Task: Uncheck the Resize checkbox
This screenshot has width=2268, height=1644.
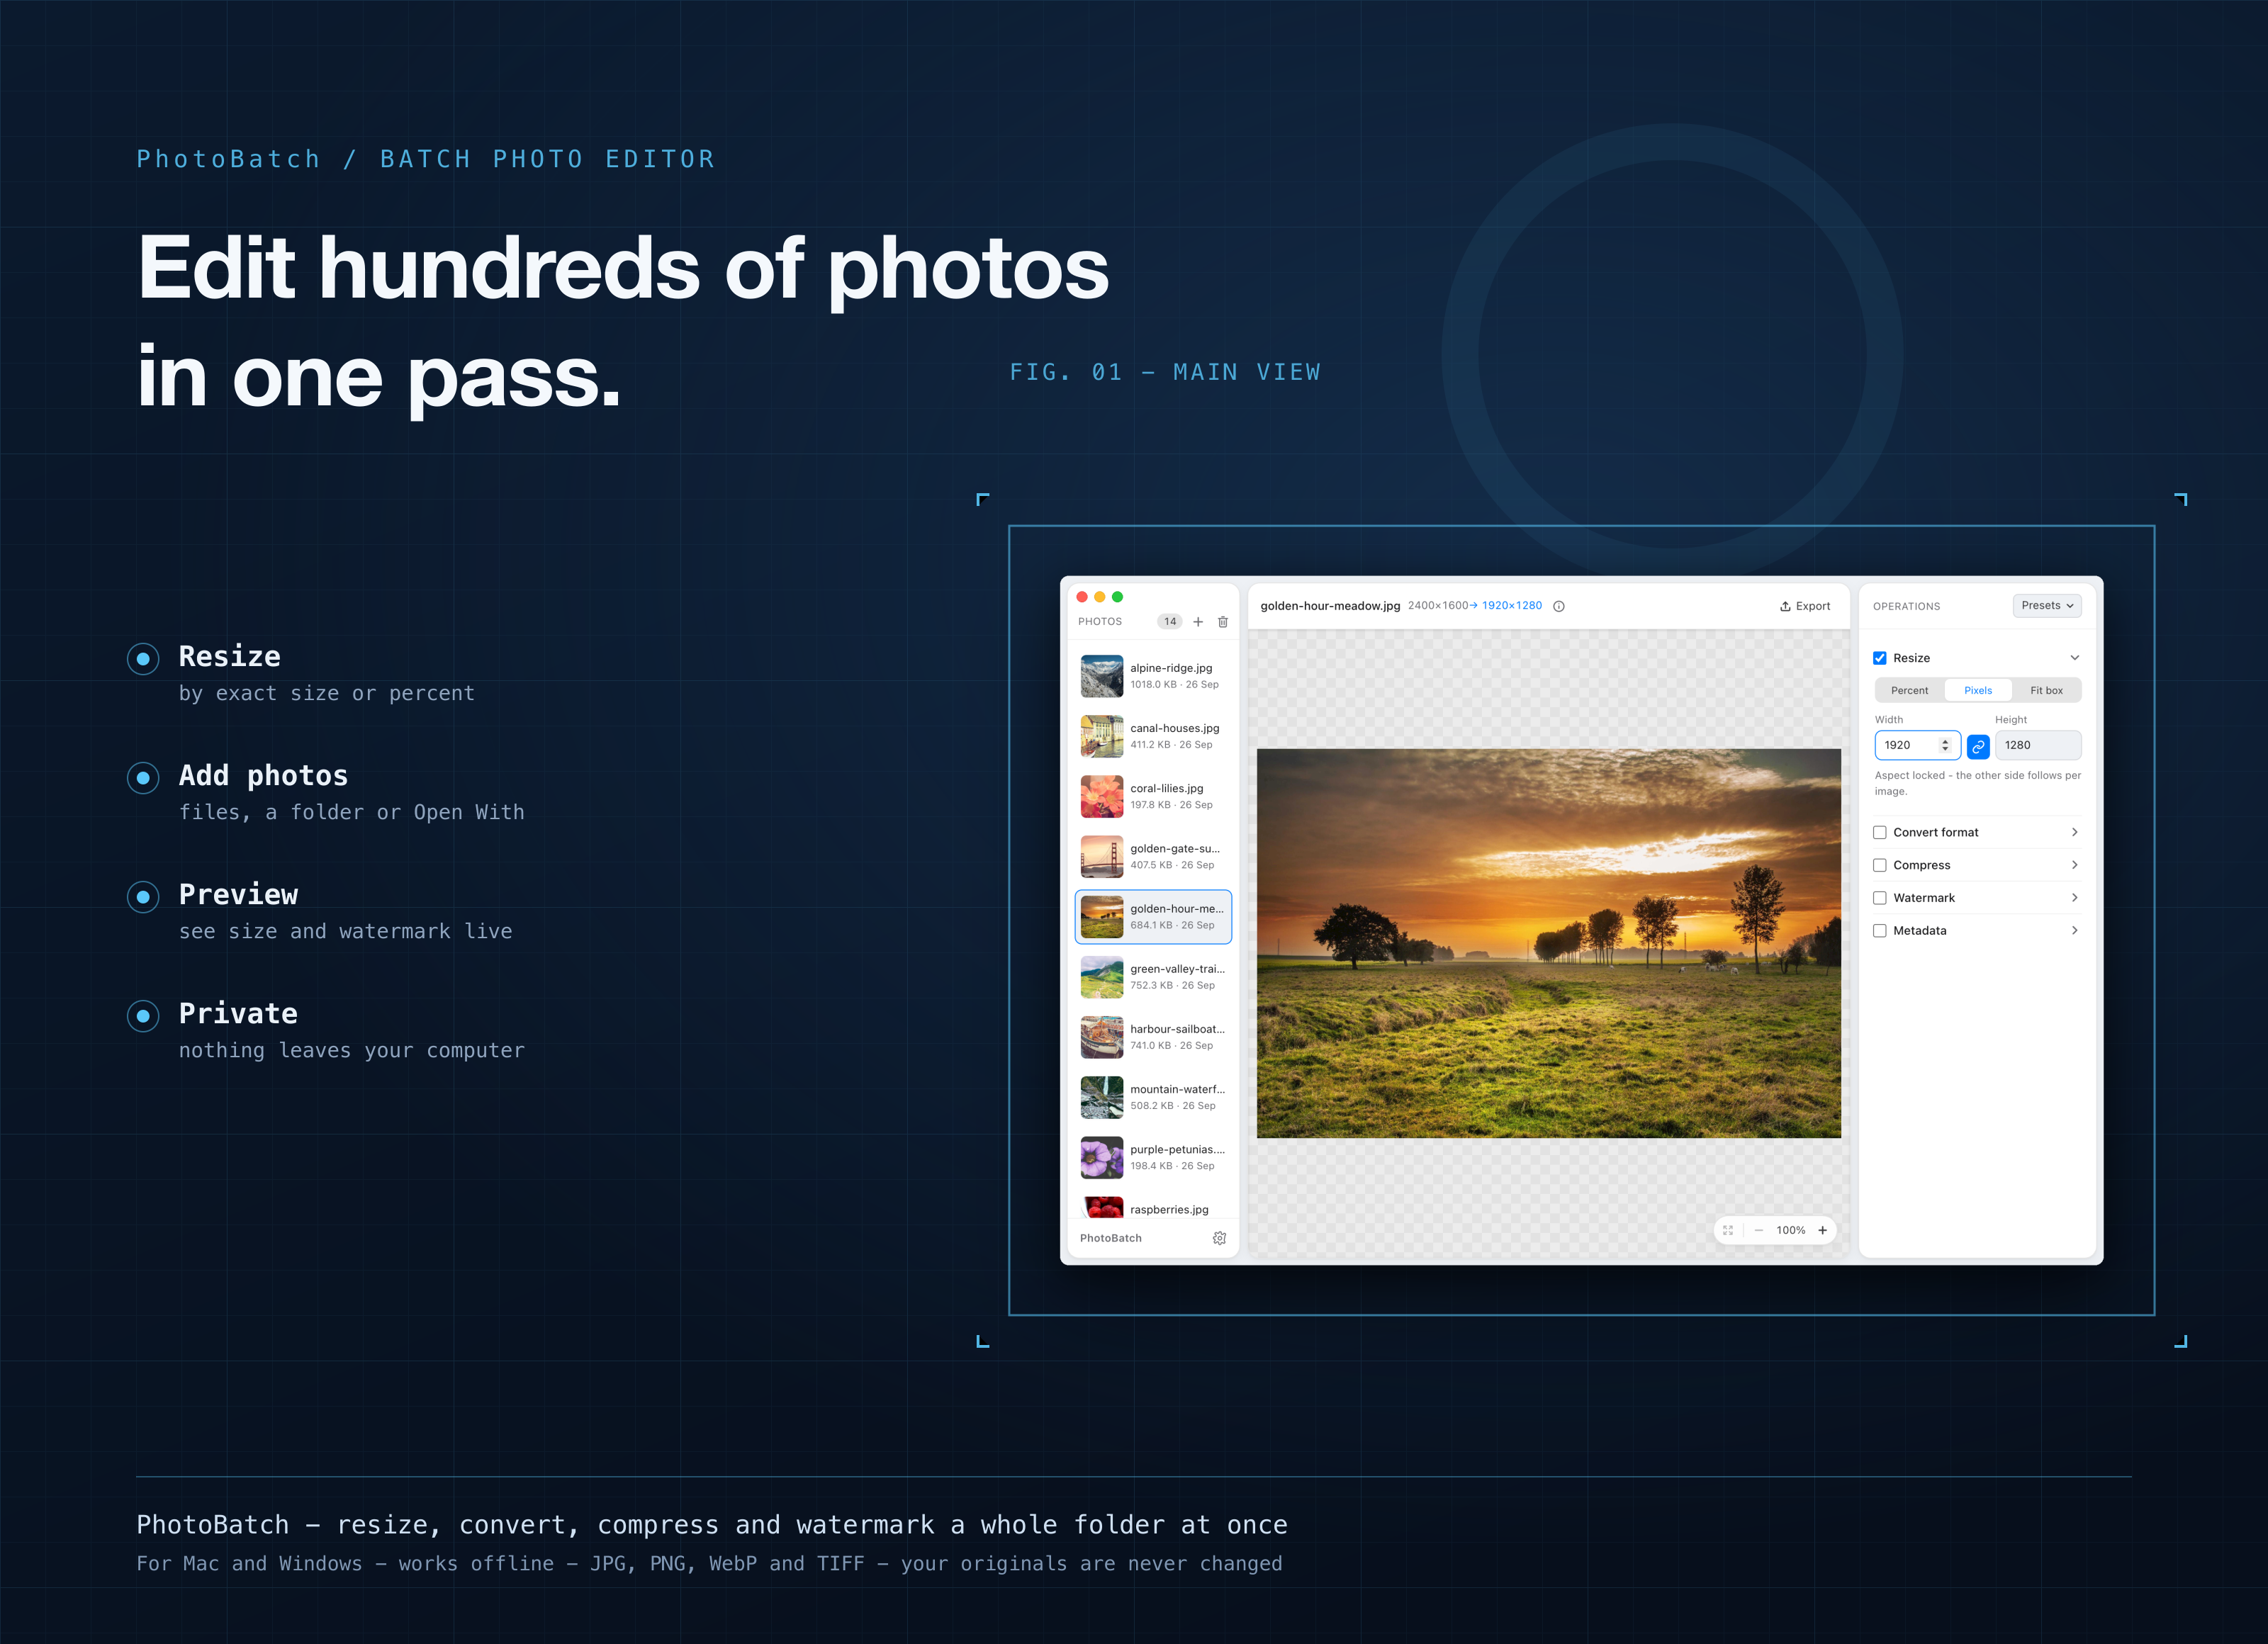Action: click(1880, 658)
